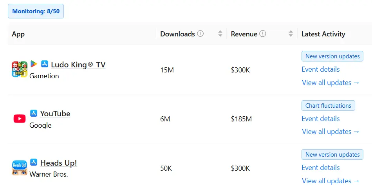Select Heads Up!'s $300K revenue value
Image resolution: width=372 pixels, height=186 pixels.
pyautogui.click(x=240, y=168)
